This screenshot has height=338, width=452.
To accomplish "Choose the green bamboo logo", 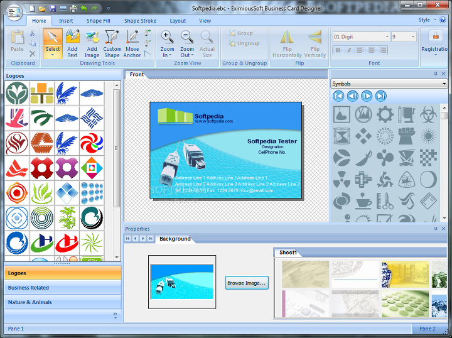I will (67, 218).
